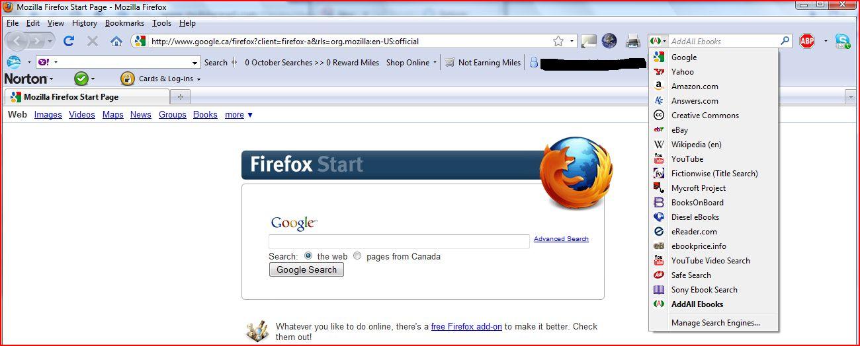This screenshot has height=346, width=860.
Task: Click the globe icon beside the printer
Action: tap(609, 41)
